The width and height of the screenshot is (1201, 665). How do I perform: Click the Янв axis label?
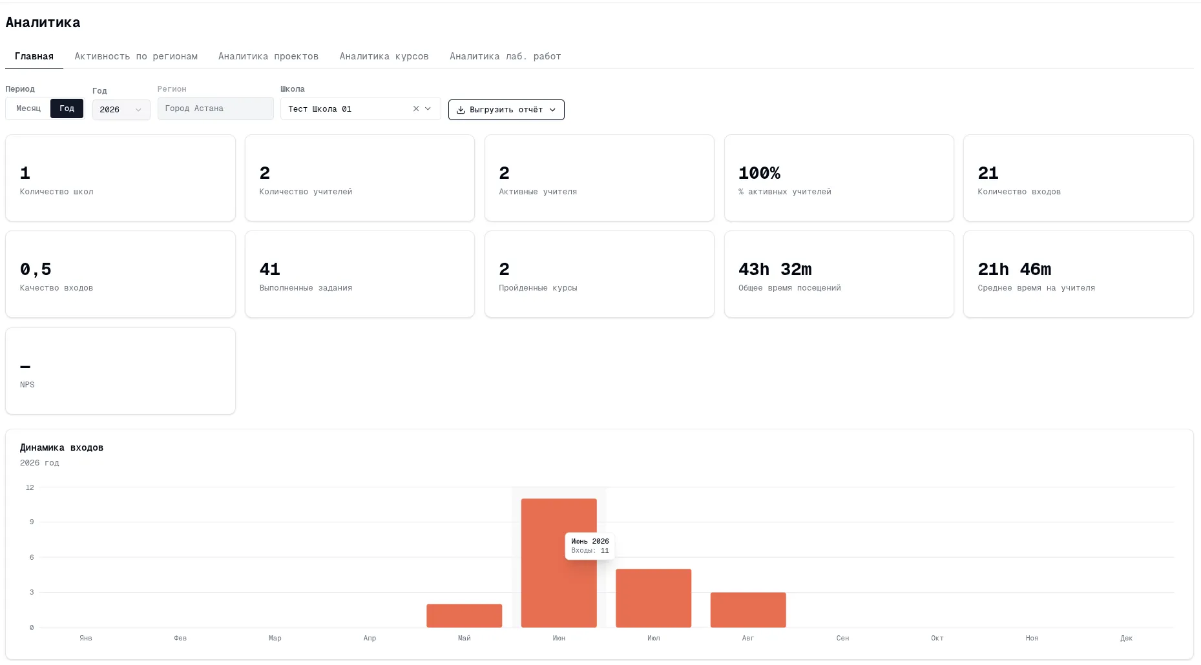click(x=86, y=638)
